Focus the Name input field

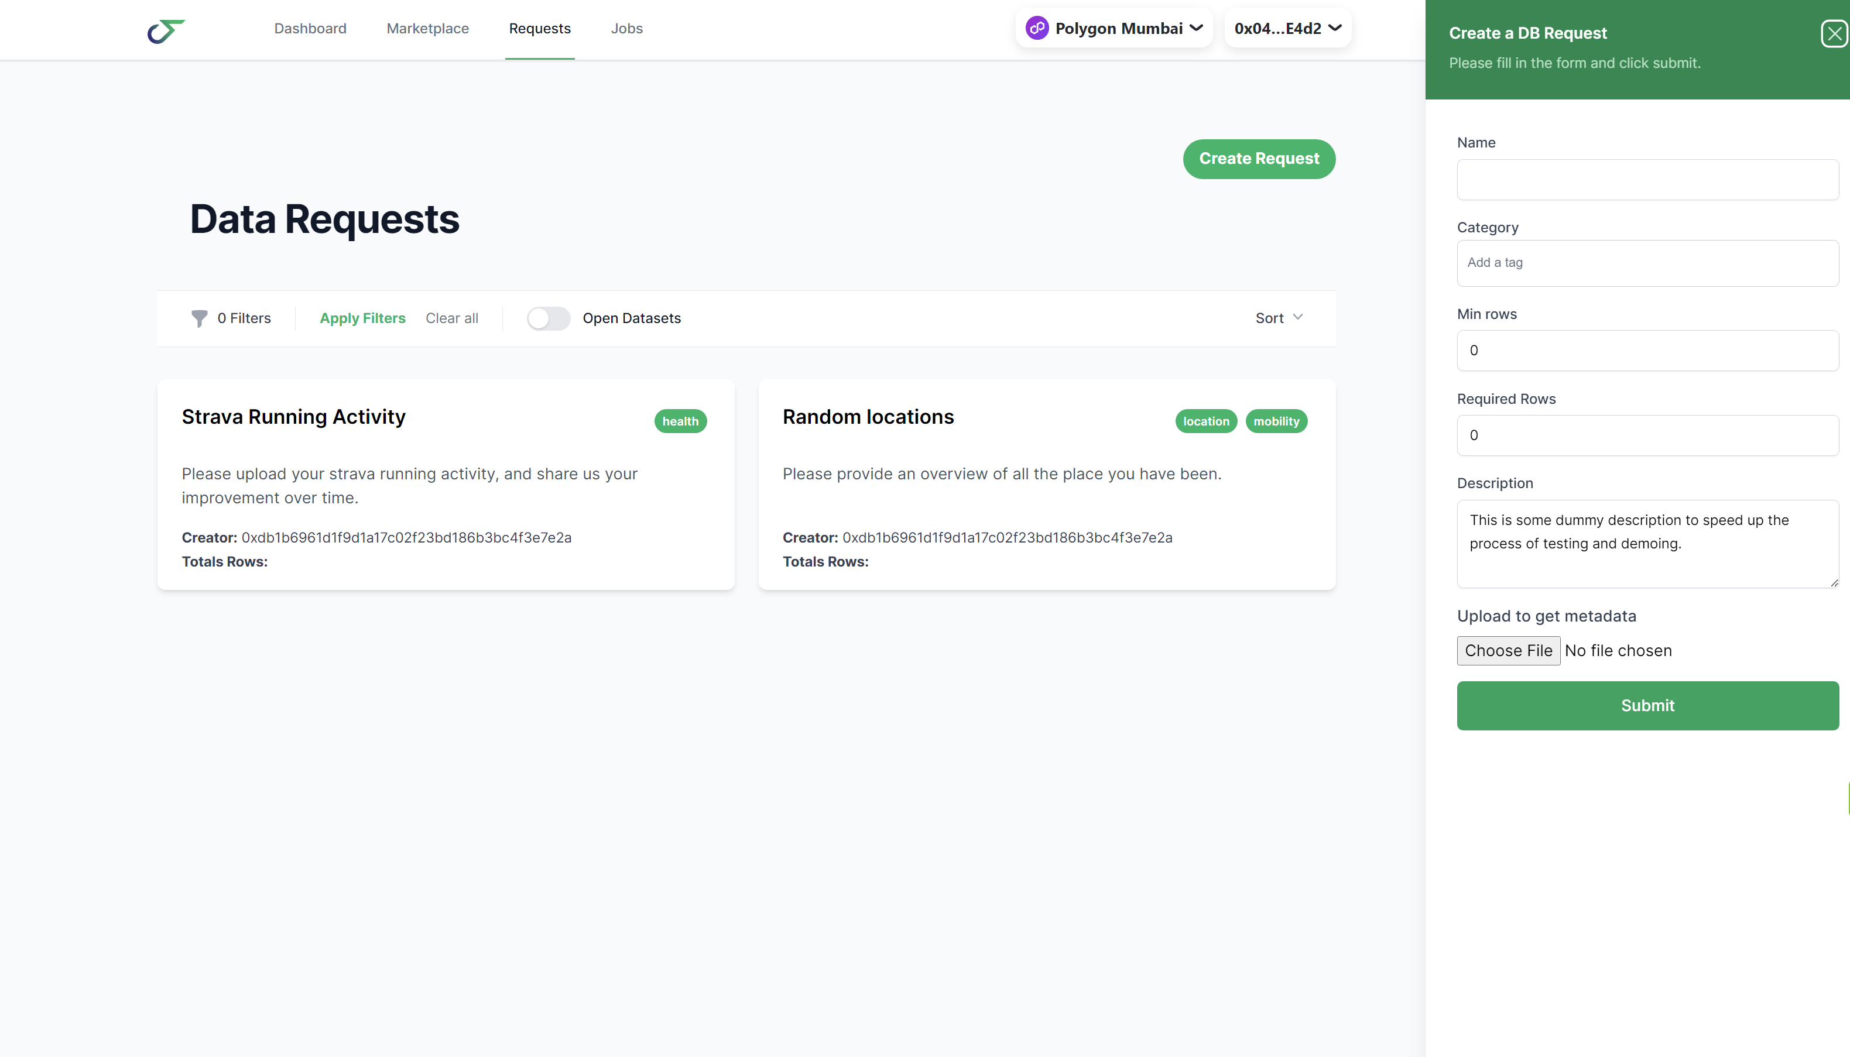pyautogui.click(x=1647, y=179)
